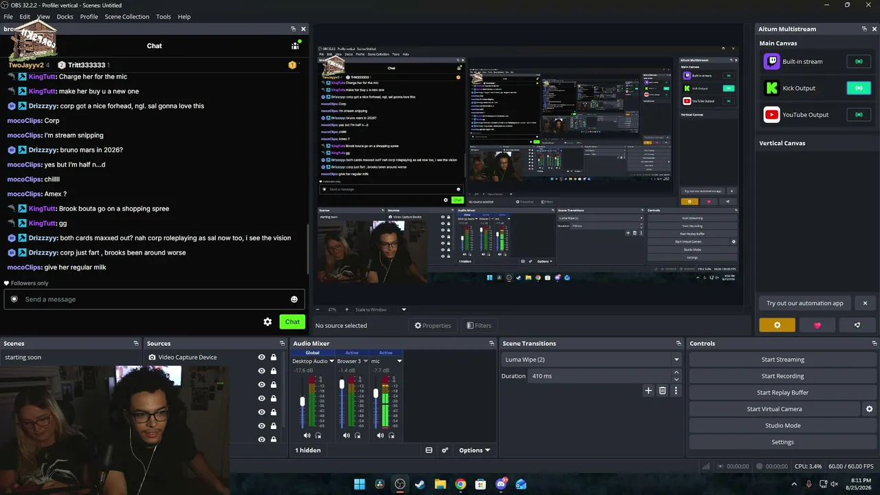Image resolution: width=880 pixels, height=495 pixels.
Task: Open Aitum Multistream settings gear
Action: (777, 325)
